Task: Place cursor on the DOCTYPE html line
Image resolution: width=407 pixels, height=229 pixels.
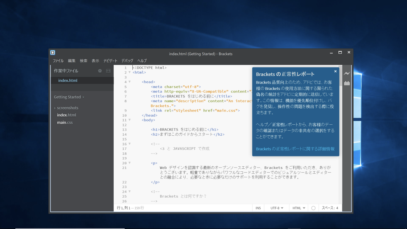Action: (150, 68)
